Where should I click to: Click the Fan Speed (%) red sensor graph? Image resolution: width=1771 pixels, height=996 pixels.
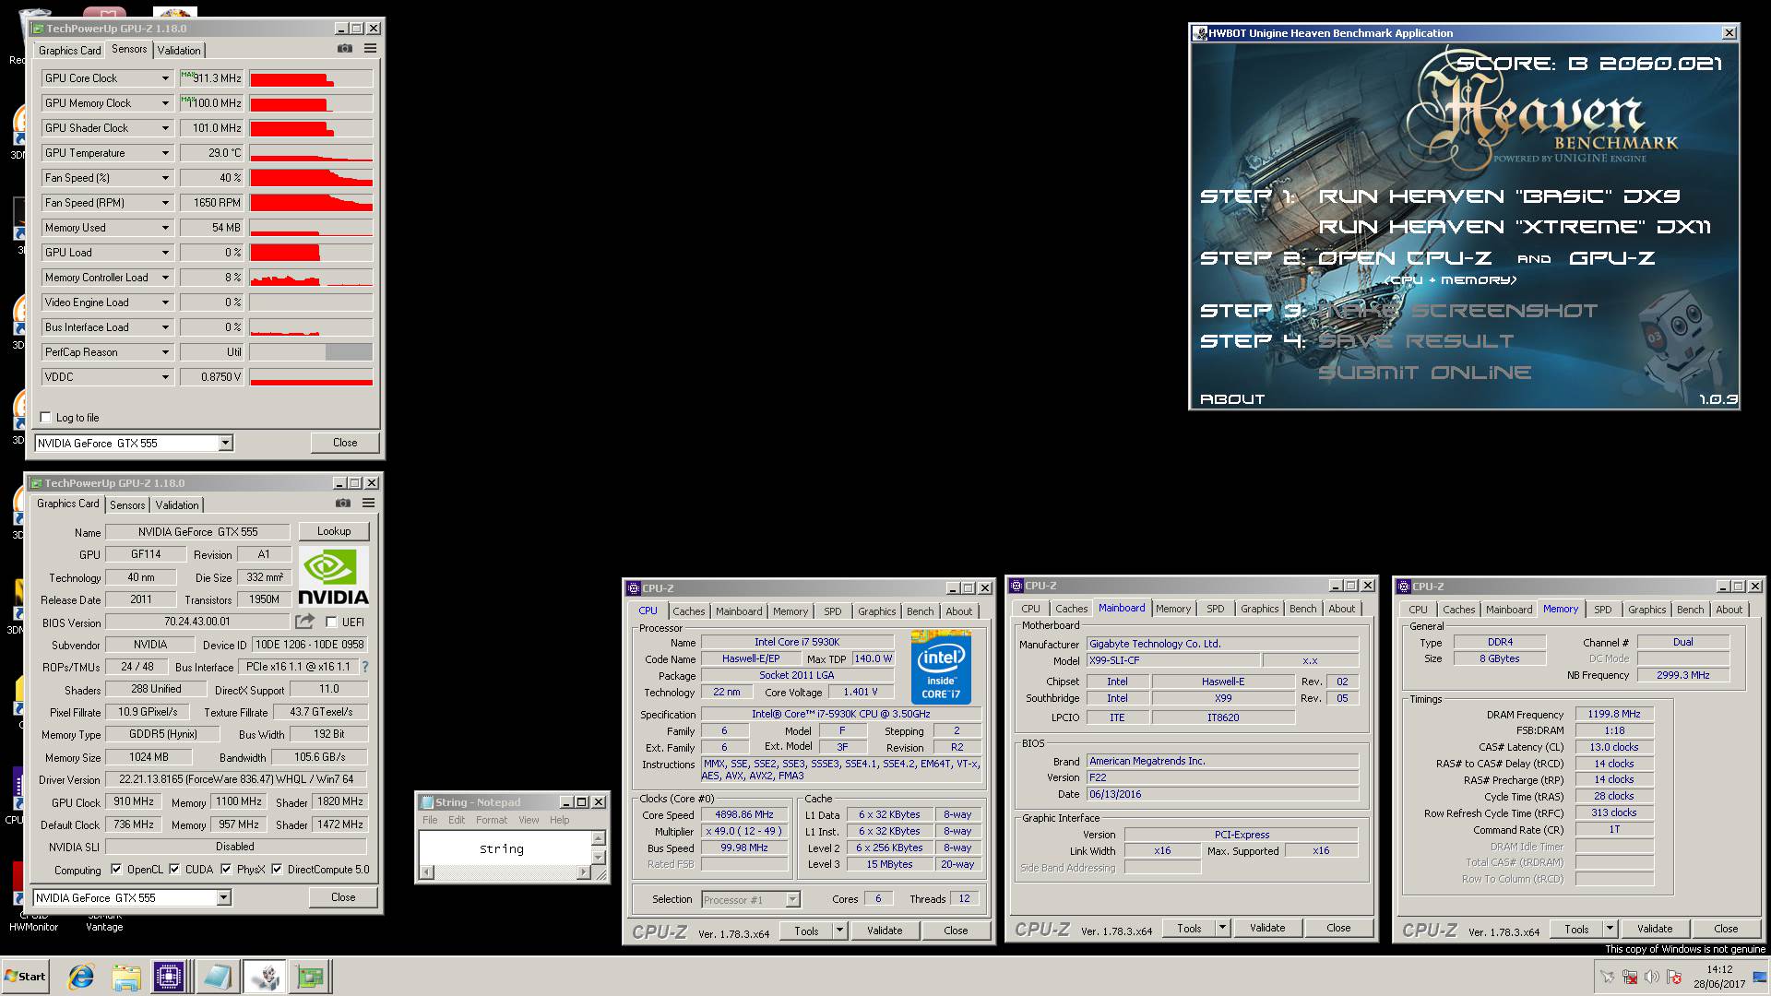click(x=311, y=178)
